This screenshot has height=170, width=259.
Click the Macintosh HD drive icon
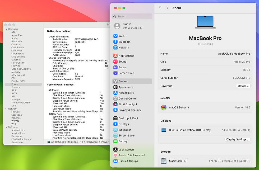coord(164,161)
